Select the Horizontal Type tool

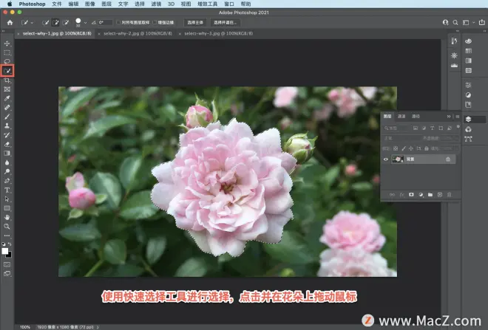[7, 190]
